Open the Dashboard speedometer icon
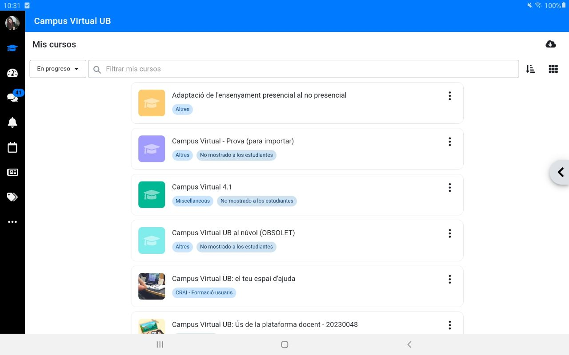The width and height of the screenshot is (569, 355). 12,73
